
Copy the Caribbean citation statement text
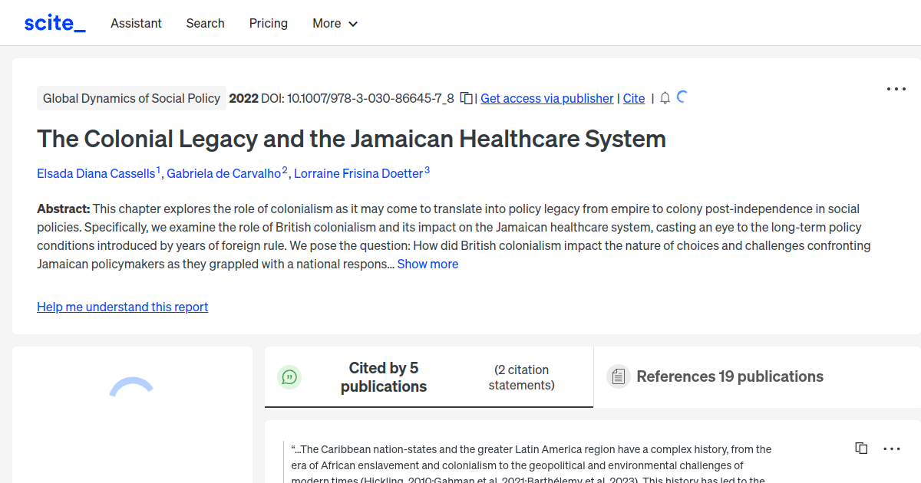pyautogui.click(x=861, y=448)
